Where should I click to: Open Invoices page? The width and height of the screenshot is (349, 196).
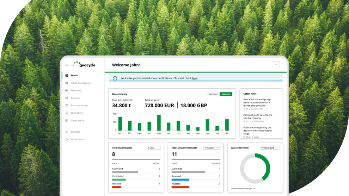75,98
